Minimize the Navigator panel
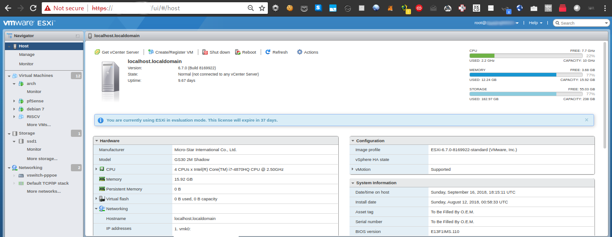The image size is (612, 237). tap(78, 36)
